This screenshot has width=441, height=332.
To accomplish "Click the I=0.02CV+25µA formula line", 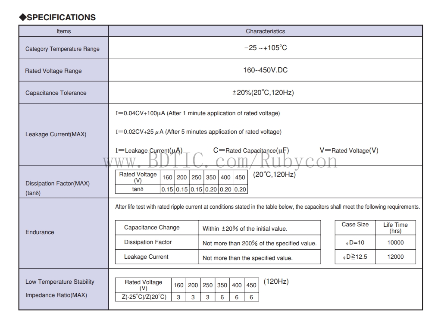I will (x=198, y=132).
